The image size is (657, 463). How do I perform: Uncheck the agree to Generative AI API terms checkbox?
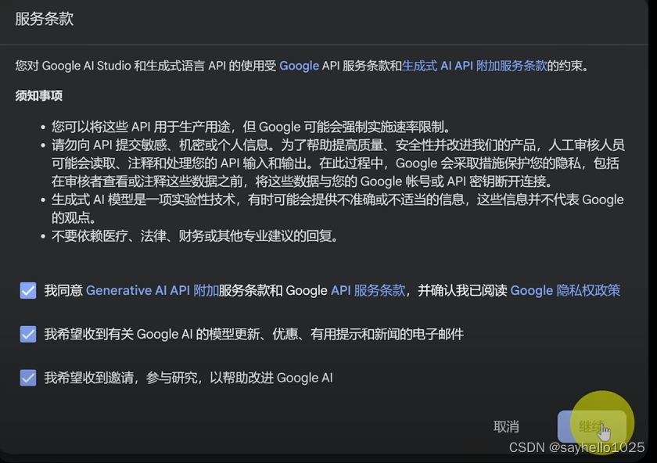pyautogui.click(x=28, y=290)
